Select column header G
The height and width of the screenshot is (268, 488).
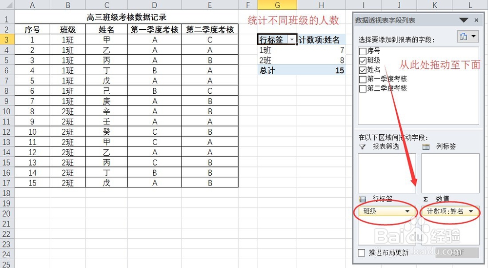click(277, 5)
